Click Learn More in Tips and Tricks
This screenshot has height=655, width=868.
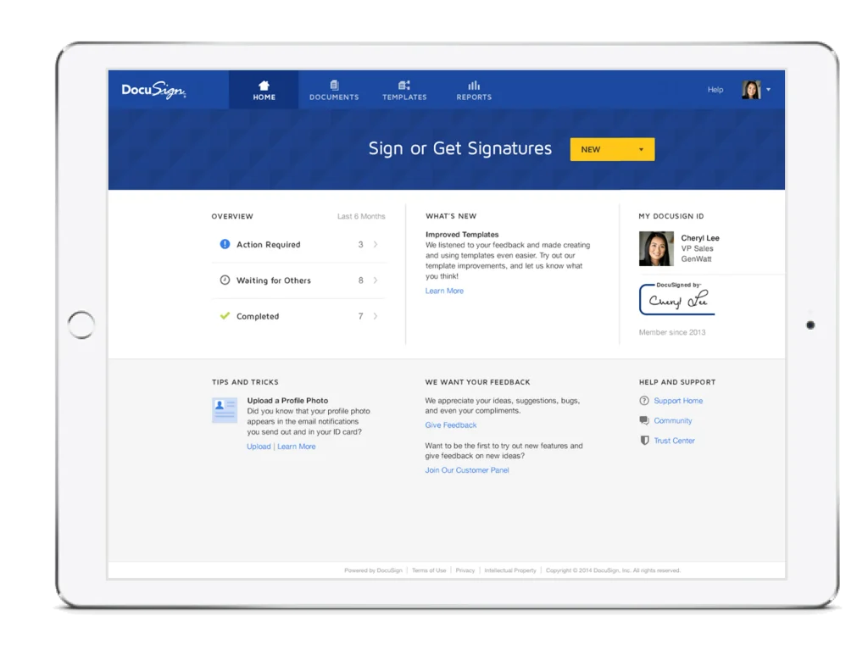pyautogui.click(x=296, y=447)
